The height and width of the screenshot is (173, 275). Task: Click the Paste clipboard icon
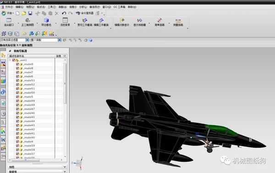(50, 13)
